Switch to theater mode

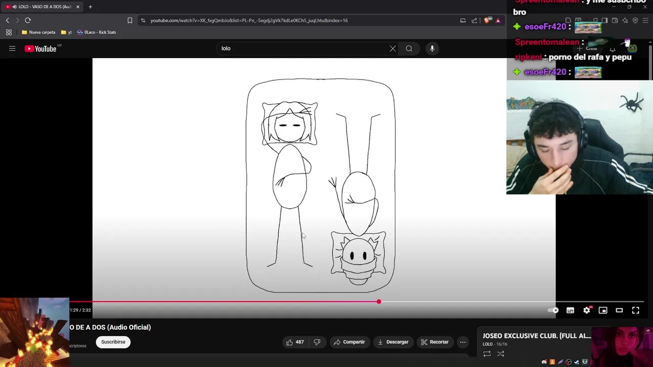pos(619,310)
